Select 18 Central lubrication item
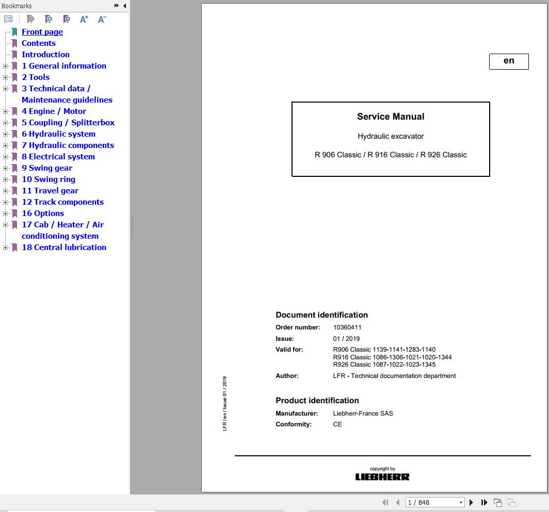The height and width of the screenshot is (512, 549). pos(64,247)
